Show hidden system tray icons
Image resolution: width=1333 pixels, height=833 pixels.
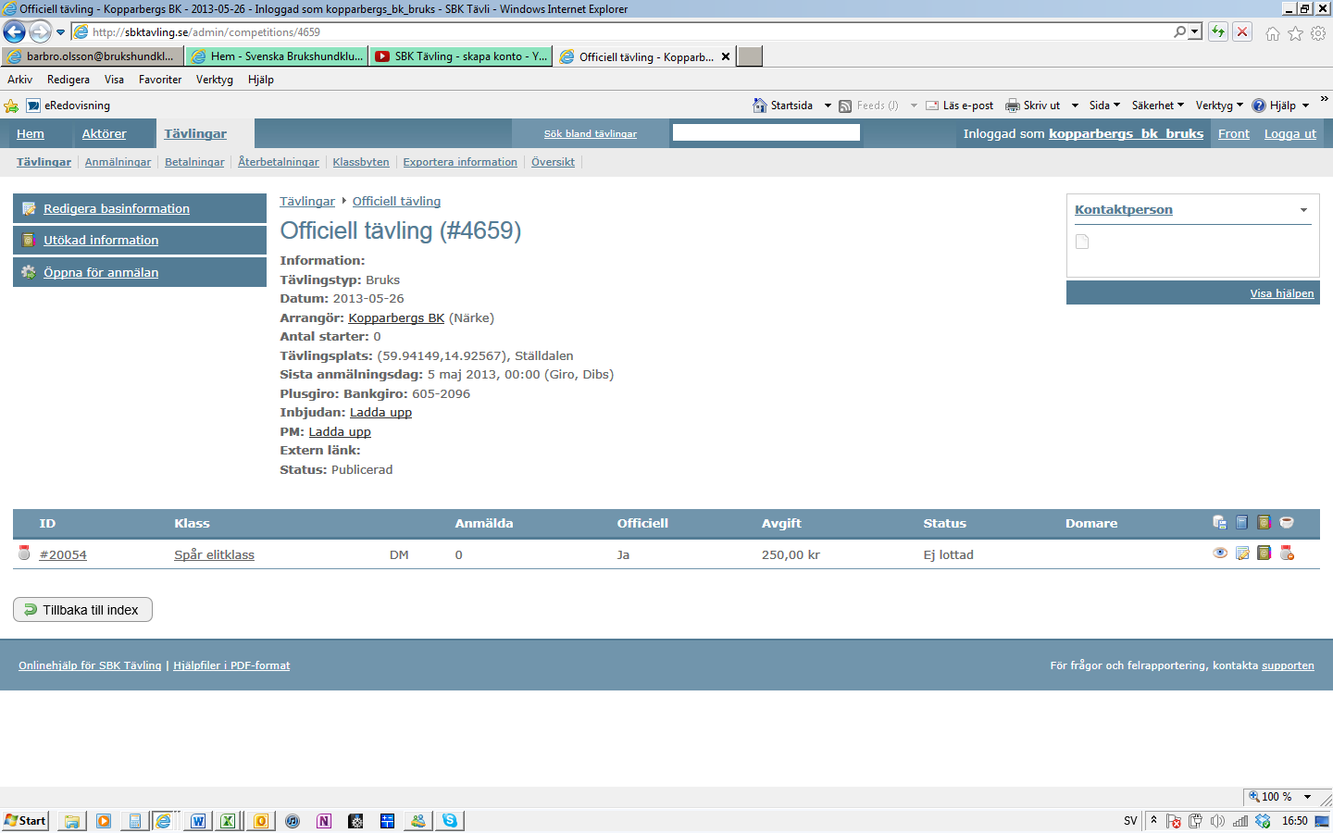point(1153,821)
